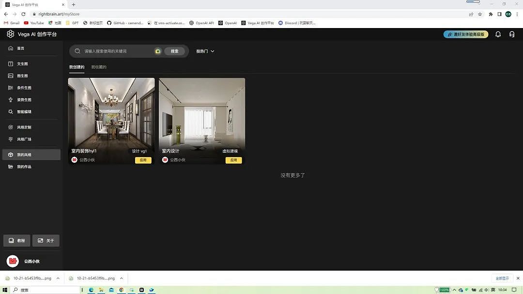Open the 按热门 sorting dropdown

point(205,51)
